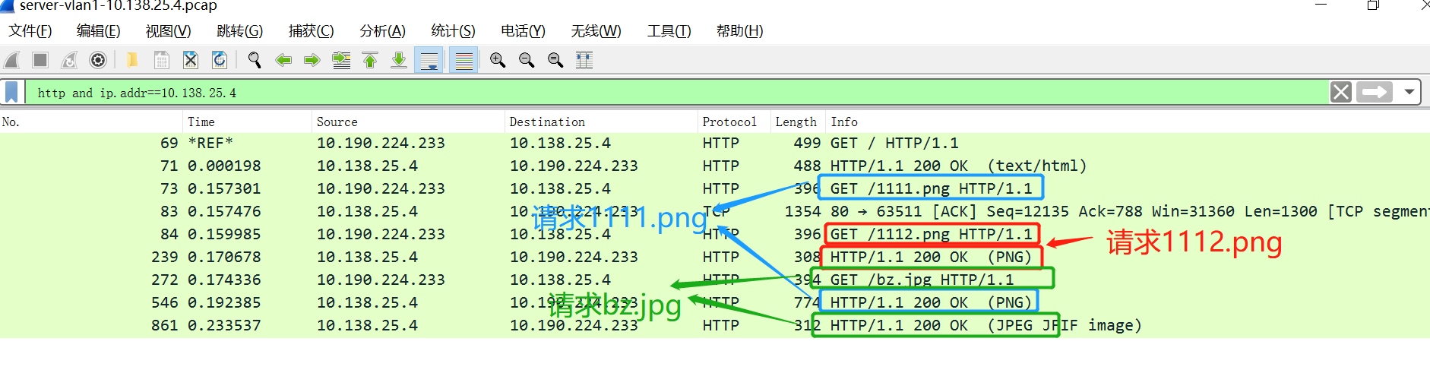The height and width of the screenshot is (373, 1430).
Task: Click the open capture file folder icon
Action: 131,60
